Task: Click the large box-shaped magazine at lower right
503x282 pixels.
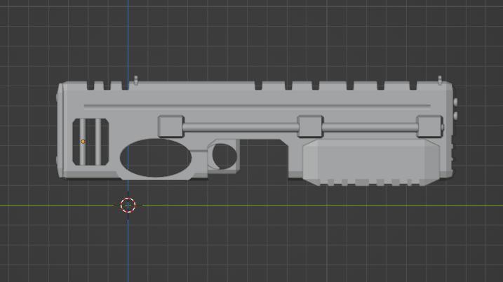Action: [371, 162]
